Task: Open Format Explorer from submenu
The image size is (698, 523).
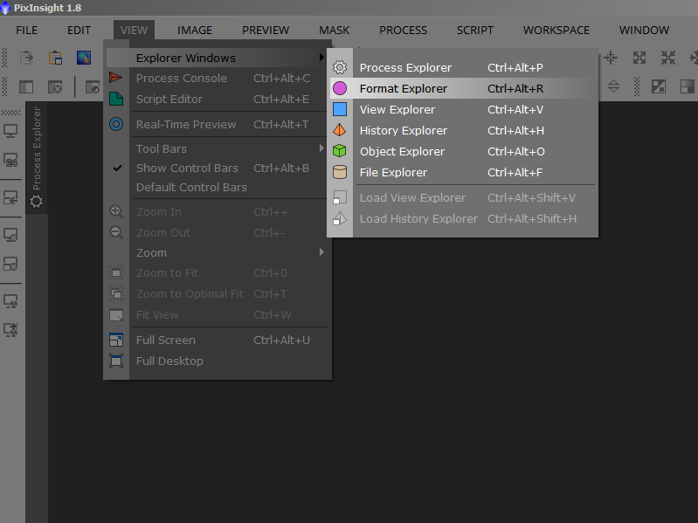Action: (x=462, y=88)
